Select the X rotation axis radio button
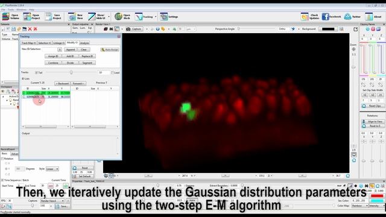Viewport: 386px width, 217px height. pos(6,163)
